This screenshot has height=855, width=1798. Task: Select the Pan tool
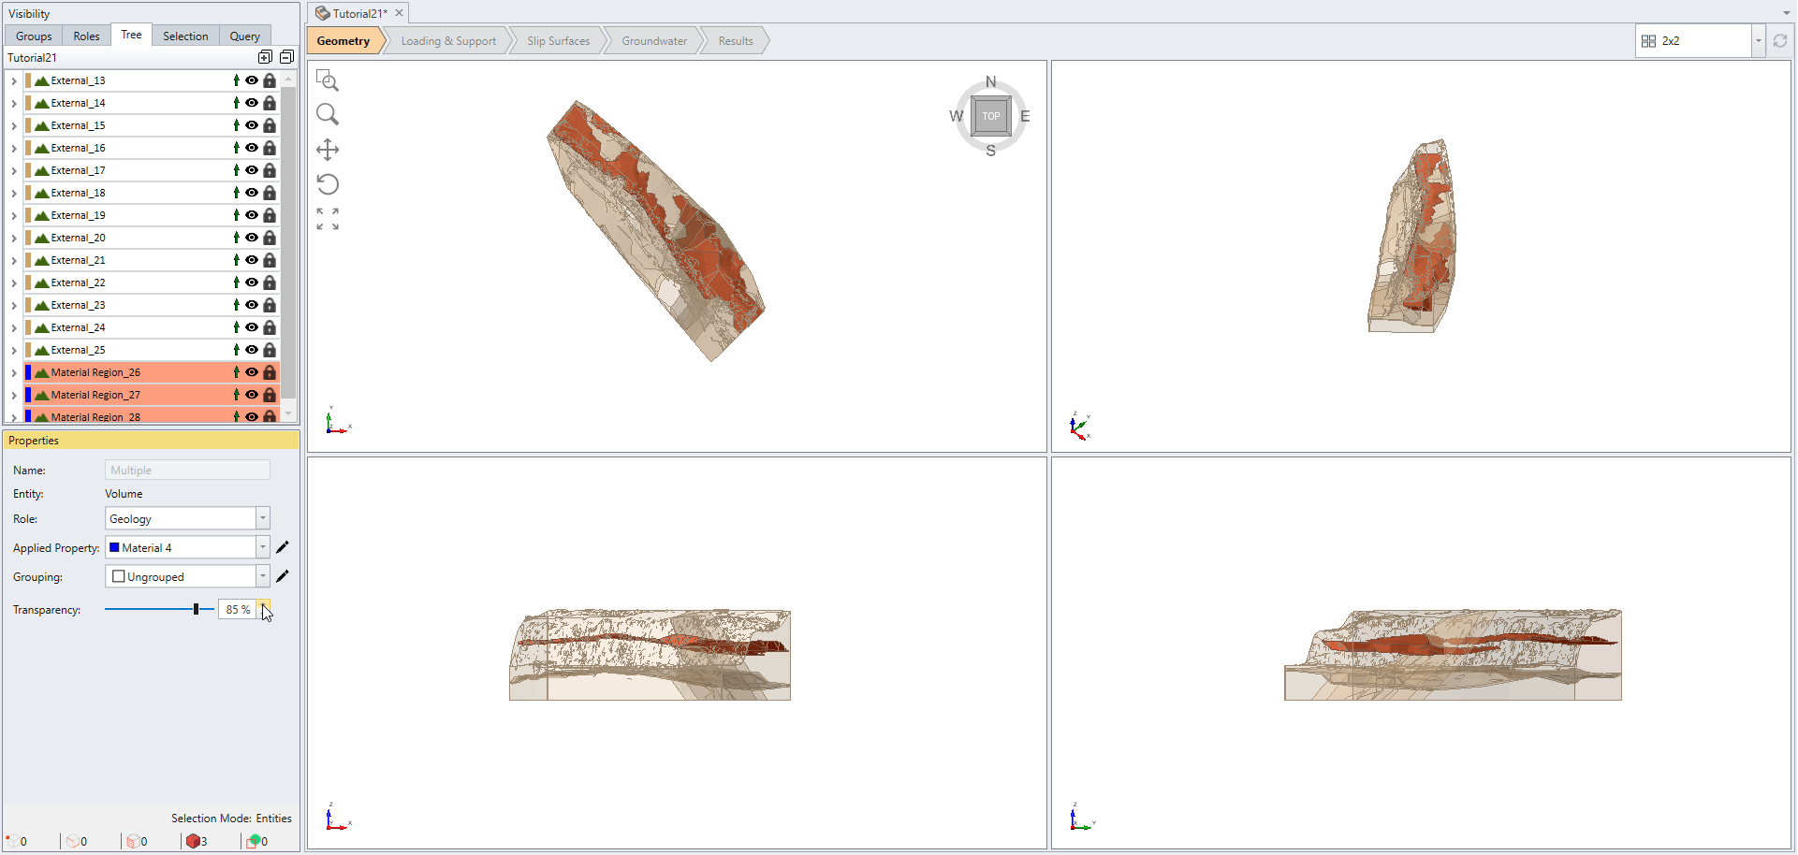tap(328, 149)
